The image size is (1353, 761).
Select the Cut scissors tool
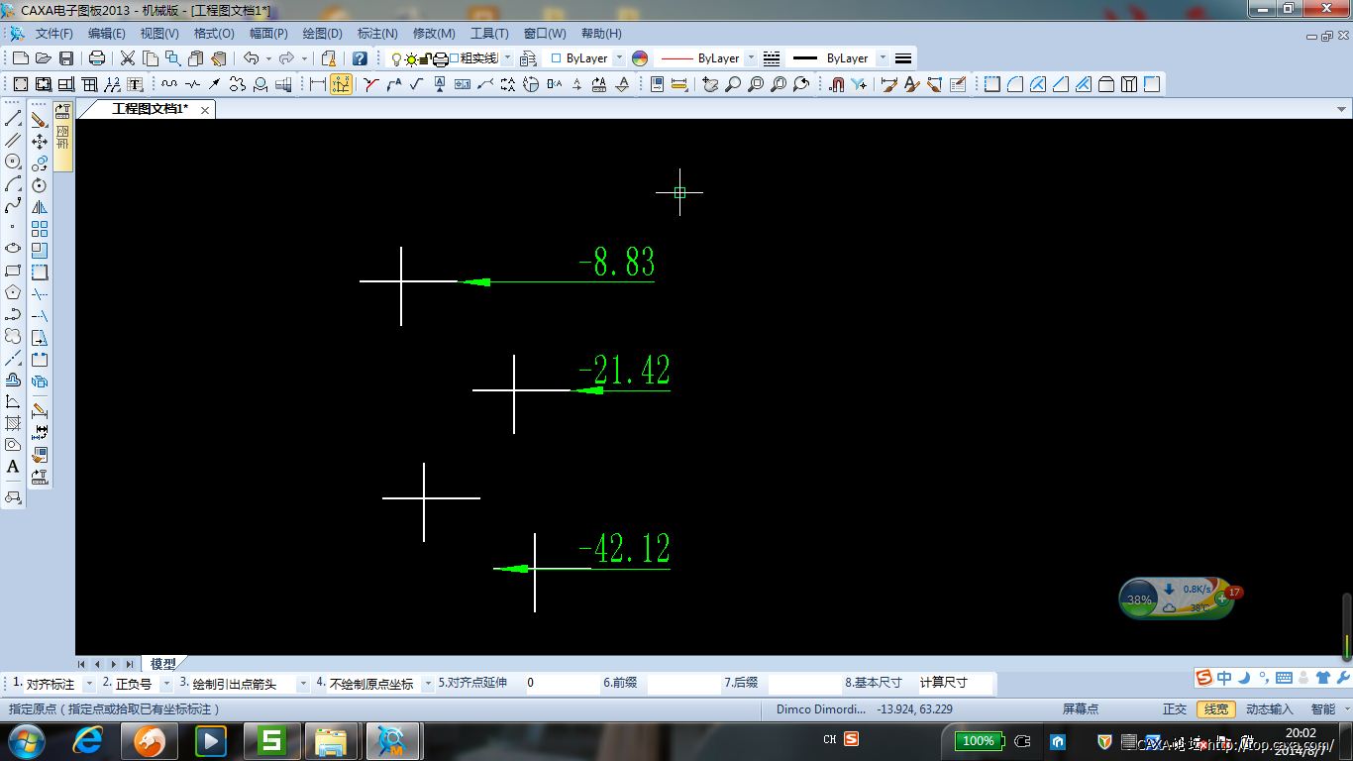pos(128,58)
